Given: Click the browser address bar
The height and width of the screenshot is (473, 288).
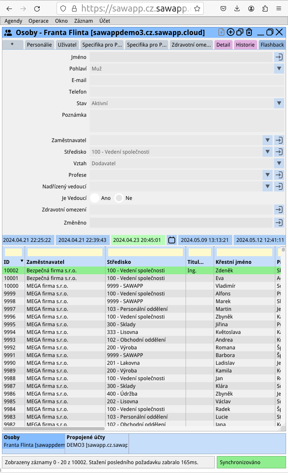Looking at the screenshot, I should point(131,8).
